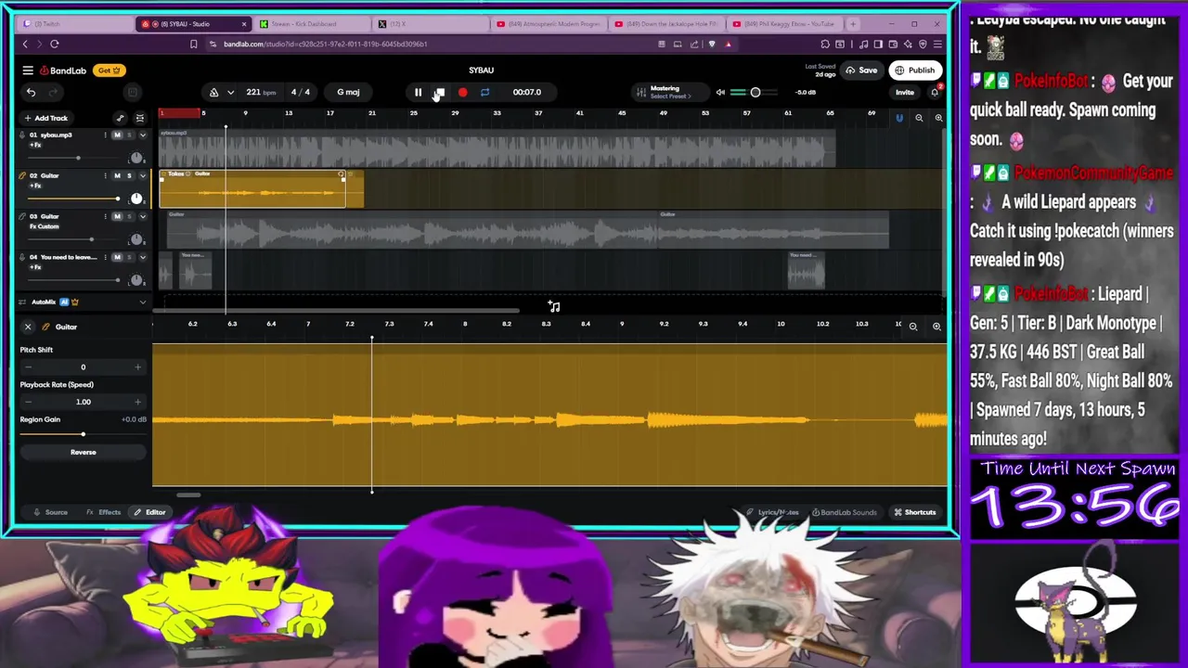Viewport: 1188px width, 668px height.
Task: Toggle loop cycle mode
Action: (484, 92)
